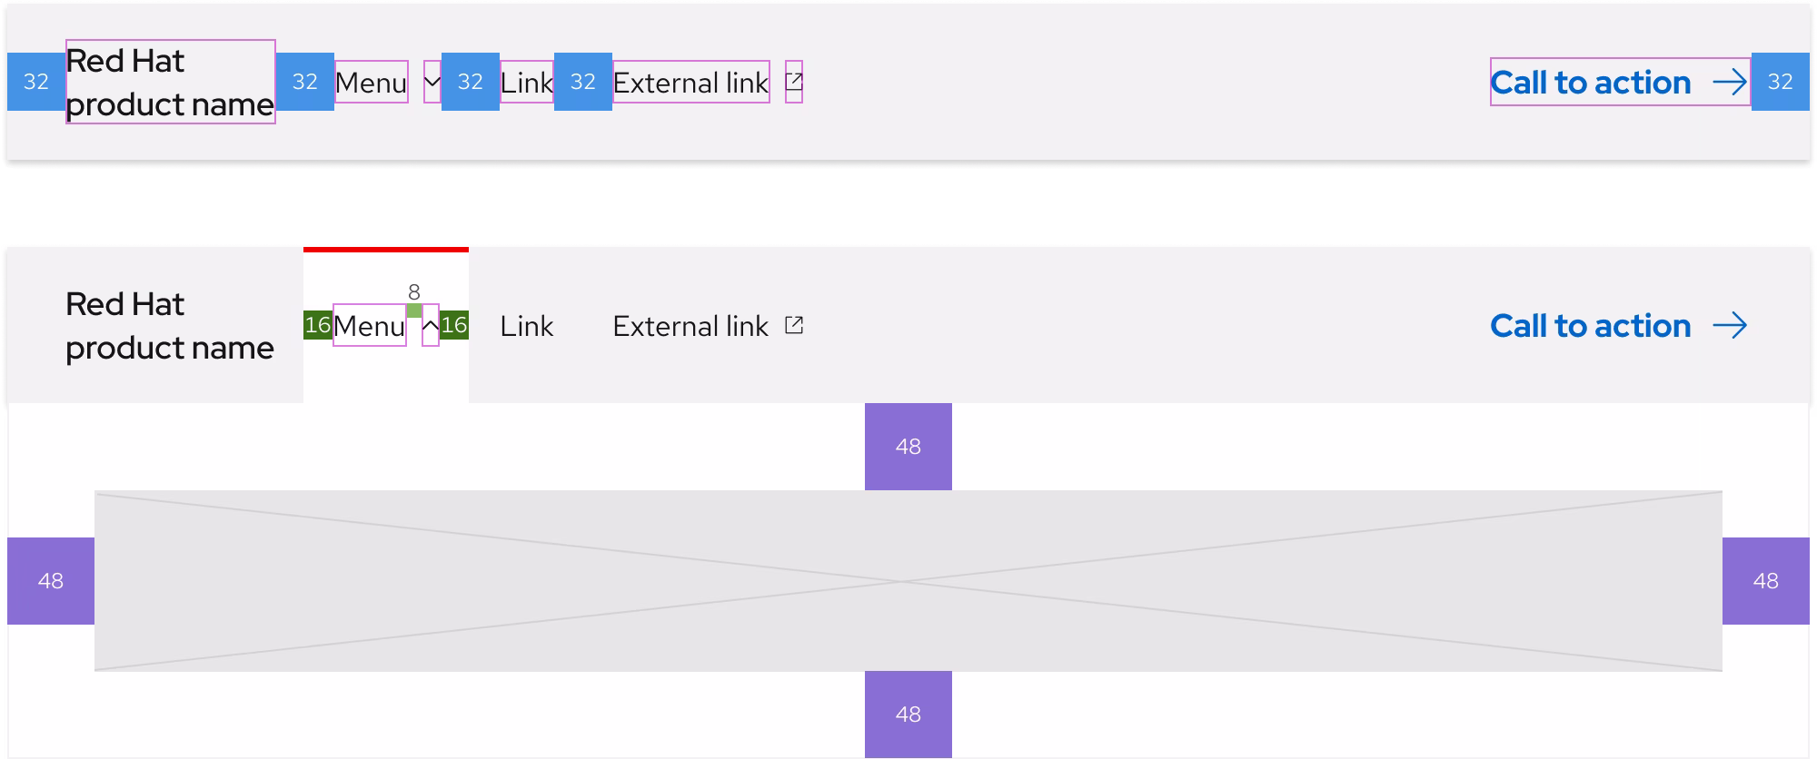Open the Menu dropdown in the top navbar
The height and width of the screenshot is (759, 1817).
(371, 82)
